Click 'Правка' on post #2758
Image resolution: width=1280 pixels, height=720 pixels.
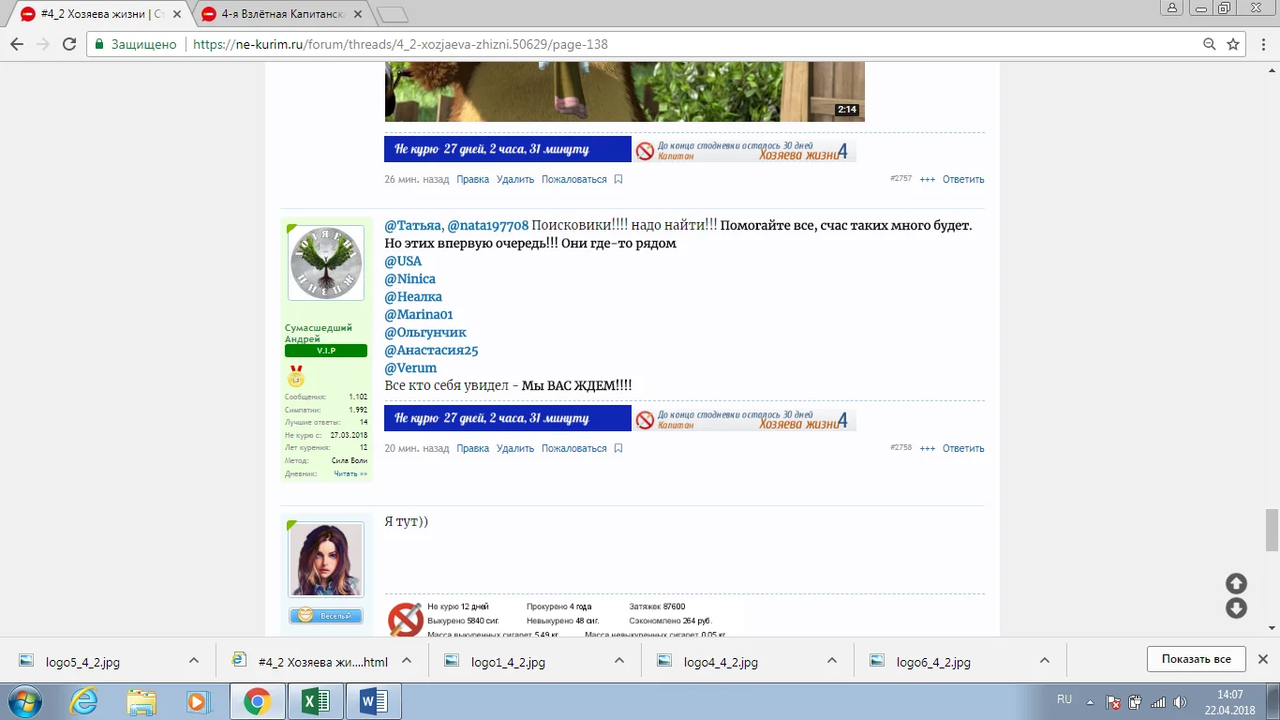(473, 448)
